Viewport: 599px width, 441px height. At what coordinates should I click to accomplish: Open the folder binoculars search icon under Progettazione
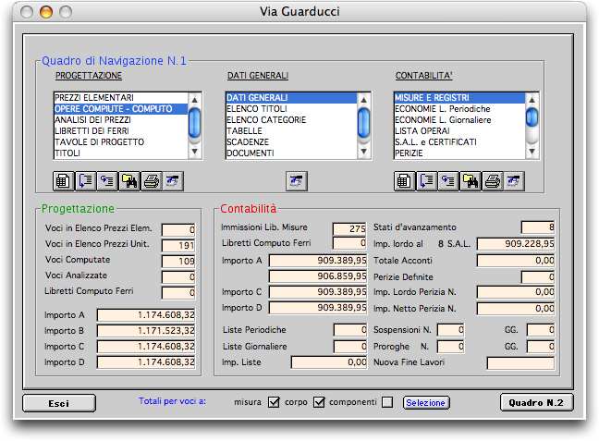[x=129, y=181]
